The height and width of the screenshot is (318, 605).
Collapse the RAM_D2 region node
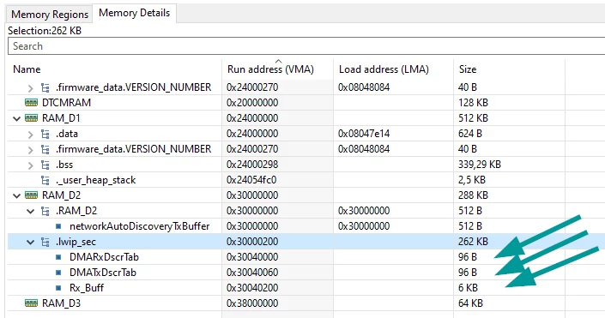[x=16, y=195]
